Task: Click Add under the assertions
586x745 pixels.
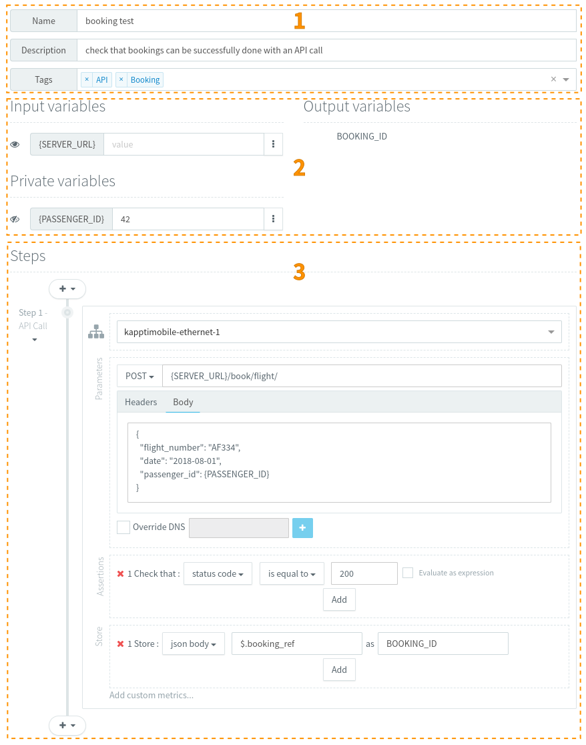Action: click(x=339, y=599)
